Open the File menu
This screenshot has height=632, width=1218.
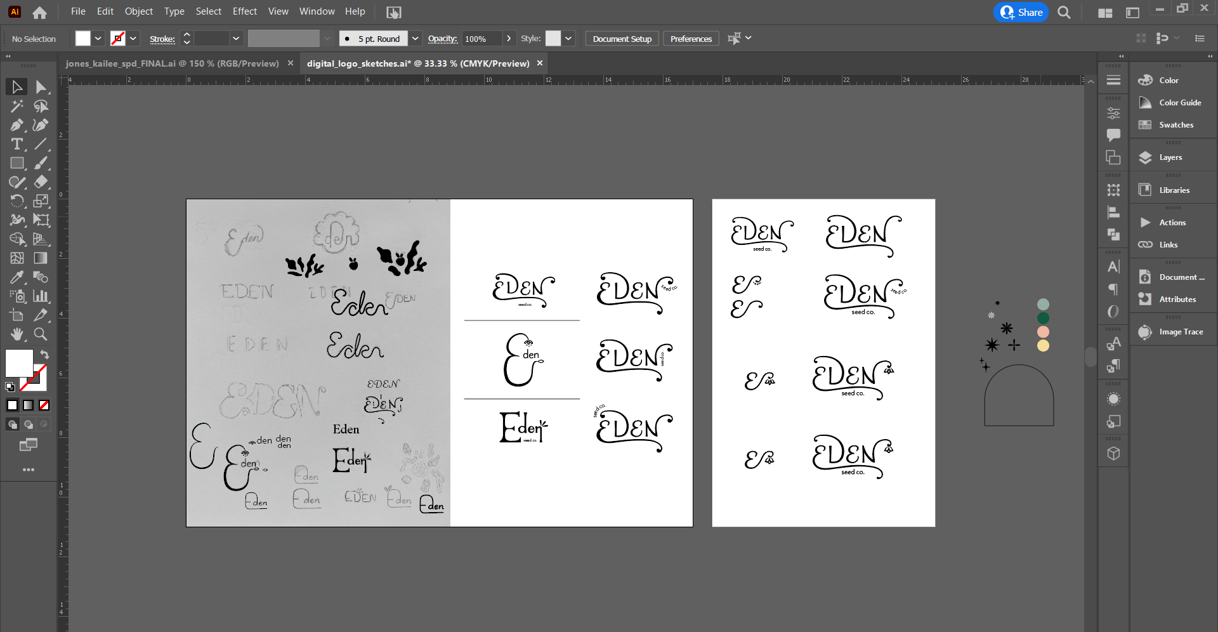pos(78,11)
